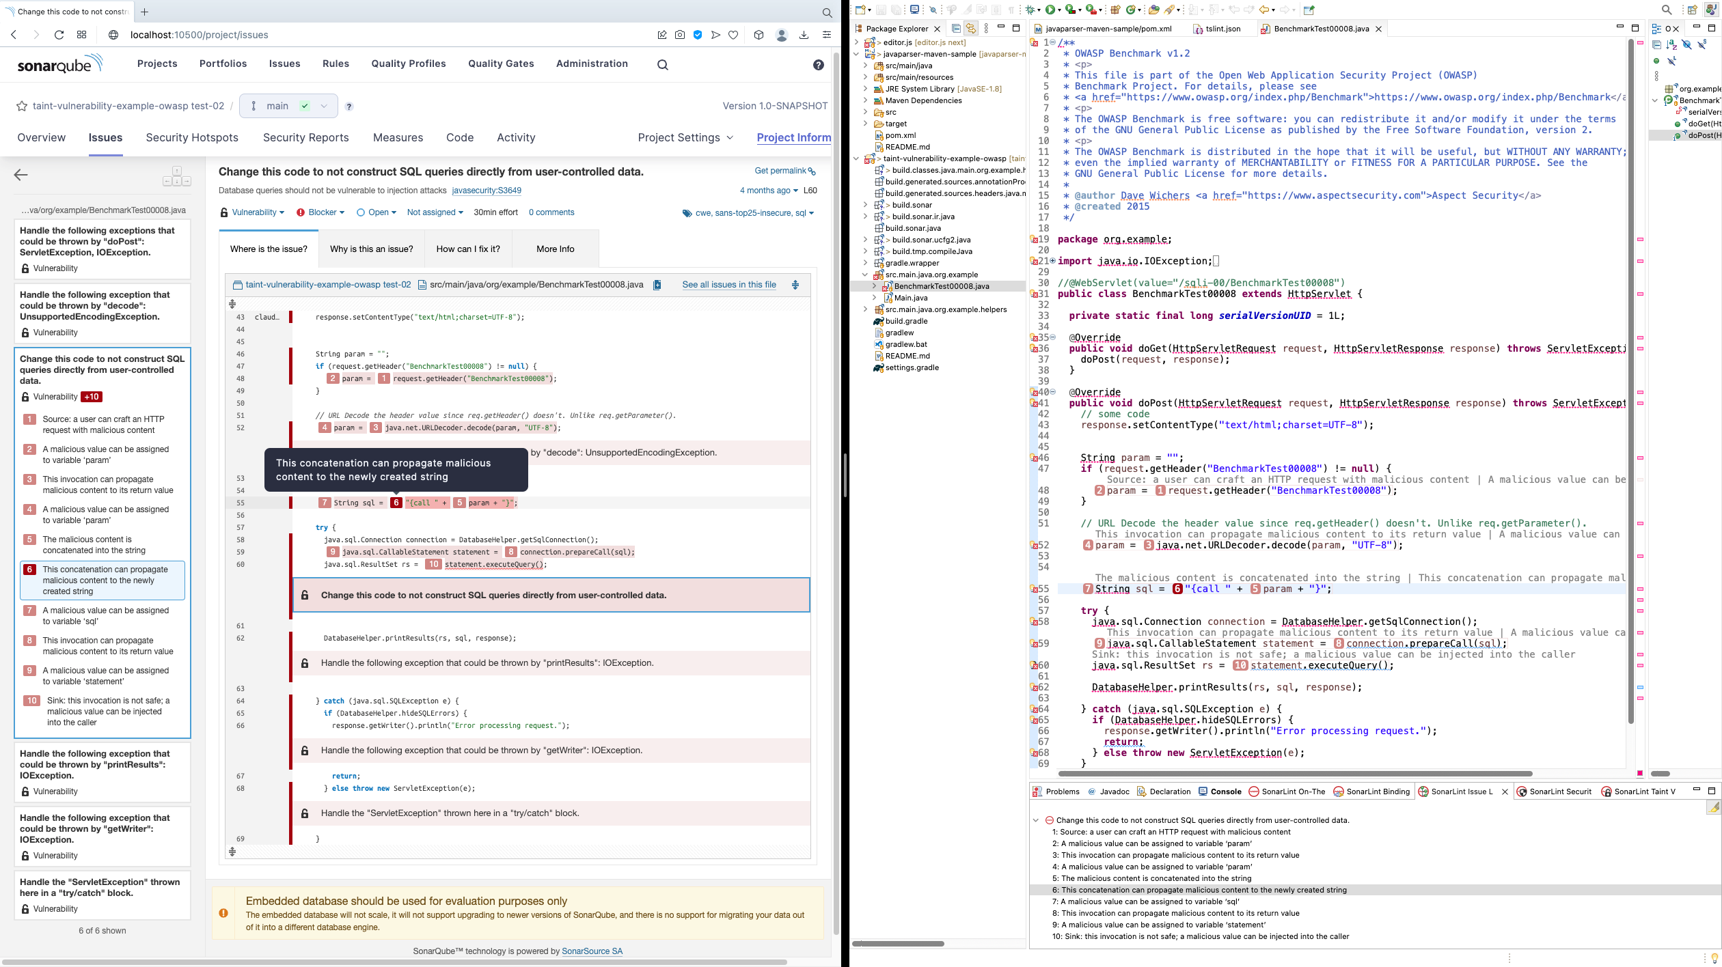Click See all issues in this file
This screenshot has height=967, width=1722.
tap(729, 285)
